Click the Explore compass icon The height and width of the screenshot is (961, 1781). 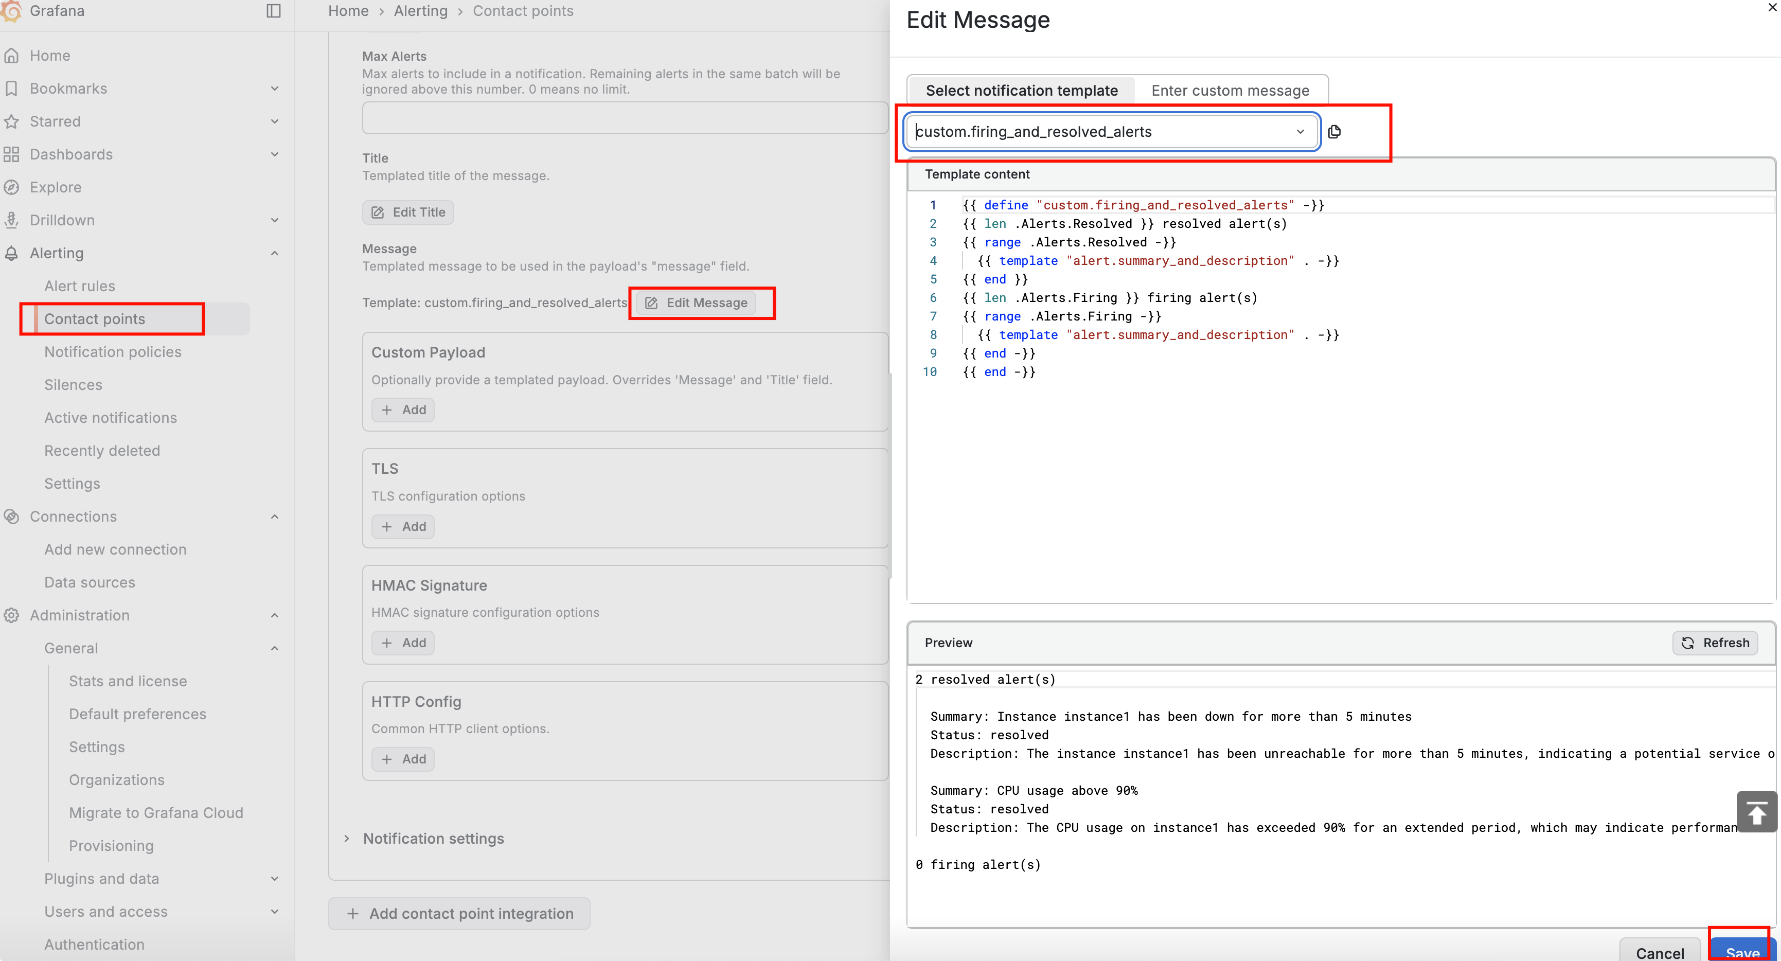click(12, 187)
